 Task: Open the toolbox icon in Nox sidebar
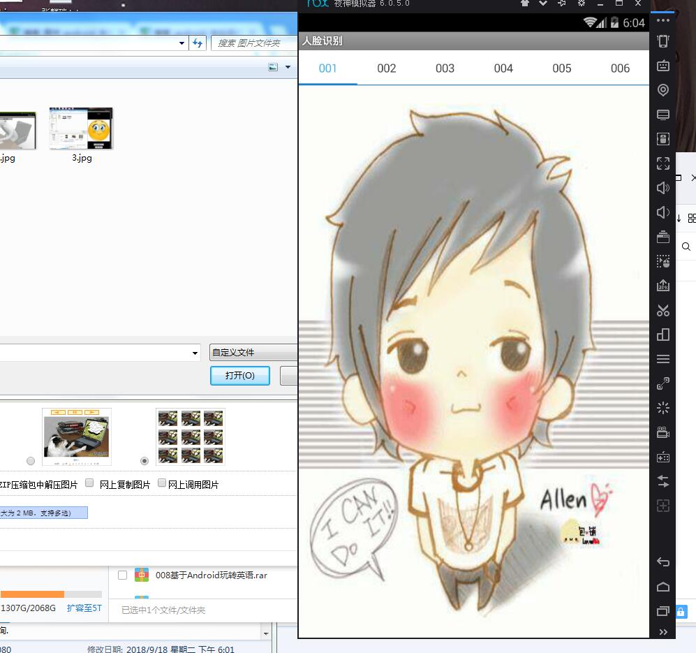tap(663, 237)
